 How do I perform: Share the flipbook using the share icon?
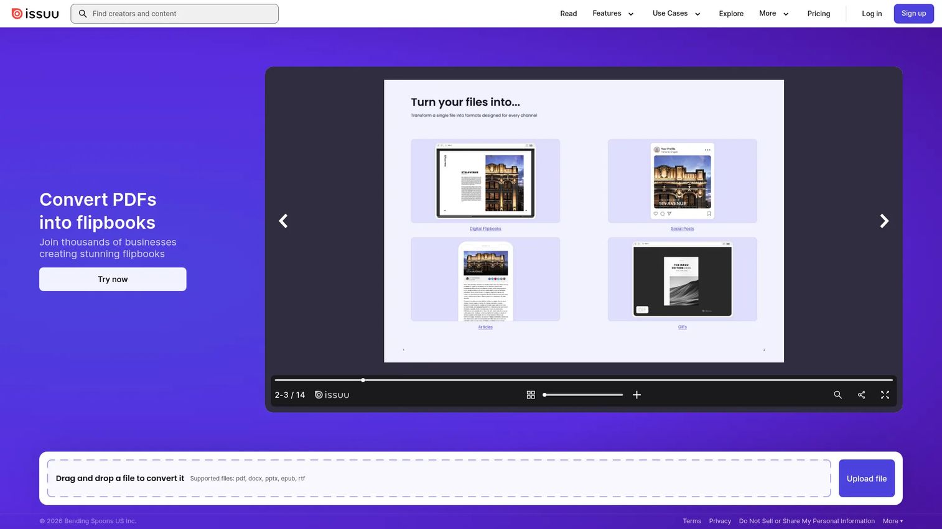click(862, 395)
